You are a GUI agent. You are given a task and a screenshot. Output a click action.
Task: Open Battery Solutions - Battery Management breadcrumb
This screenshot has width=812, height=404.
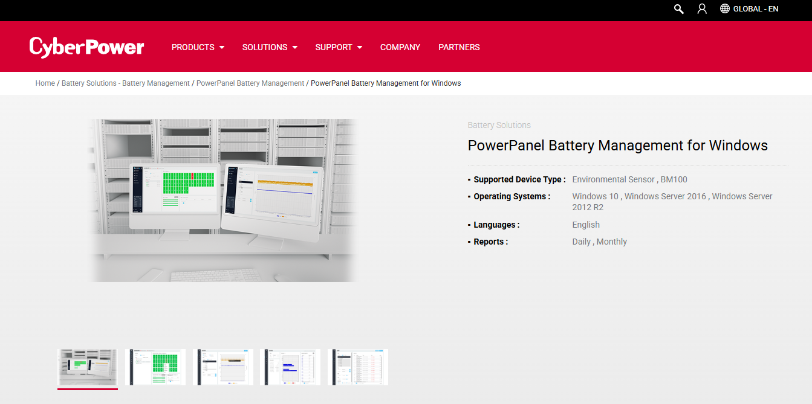click(x=126, y=83)
